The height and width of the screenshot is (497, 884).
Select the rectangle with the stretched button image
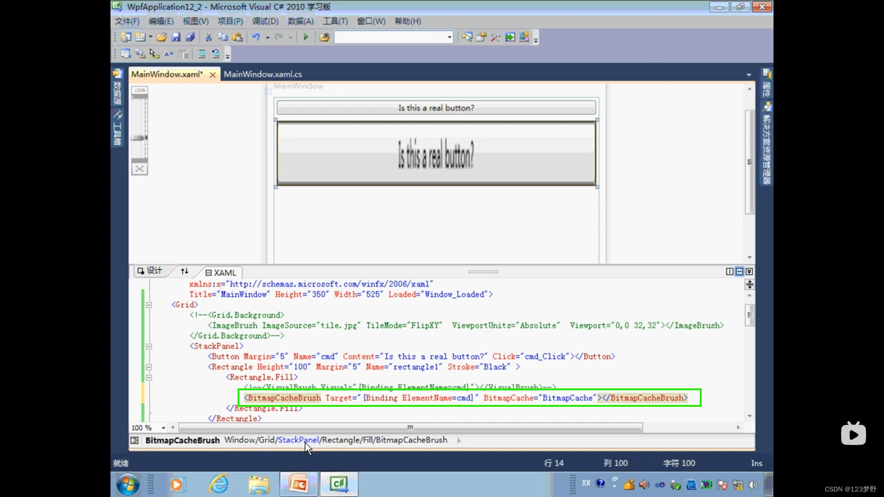click(x=436, y=153)
